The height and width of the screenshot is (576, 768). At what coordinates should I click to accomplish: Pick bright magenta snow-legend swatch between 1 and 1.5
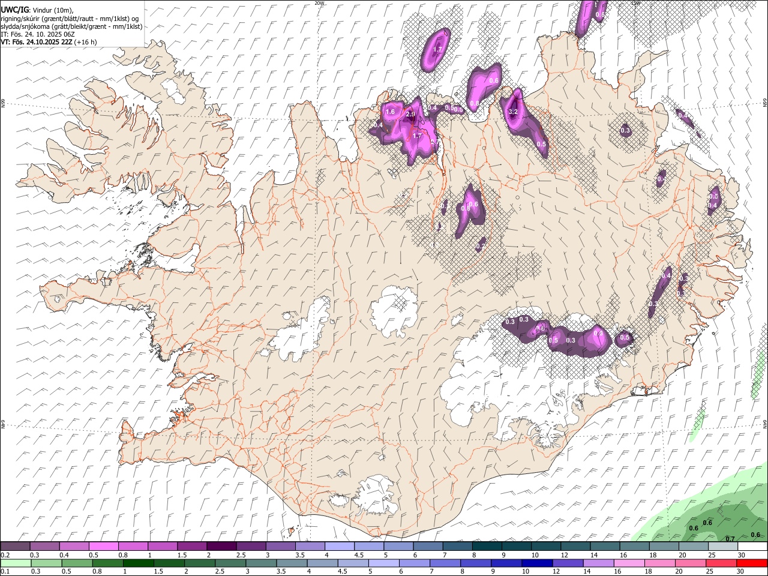coord(162,547)
